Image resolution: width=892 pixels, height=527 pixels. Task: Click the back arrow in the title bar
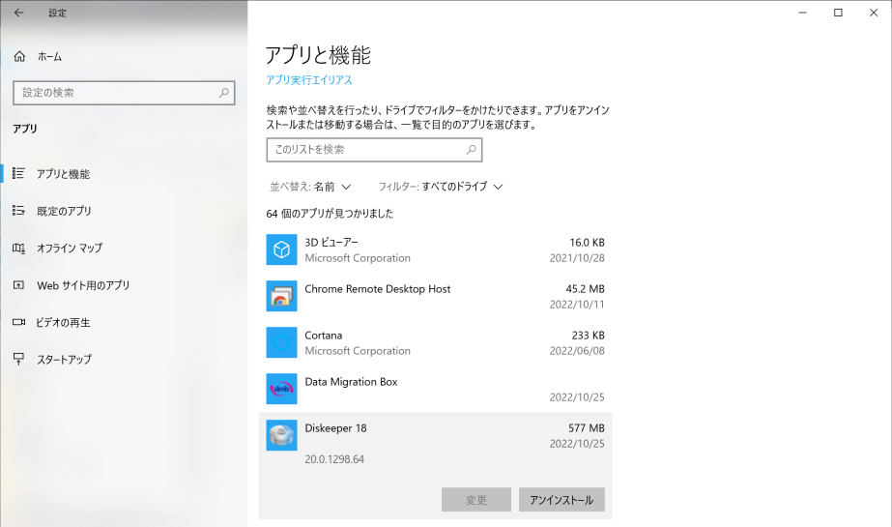click(18, 13)
